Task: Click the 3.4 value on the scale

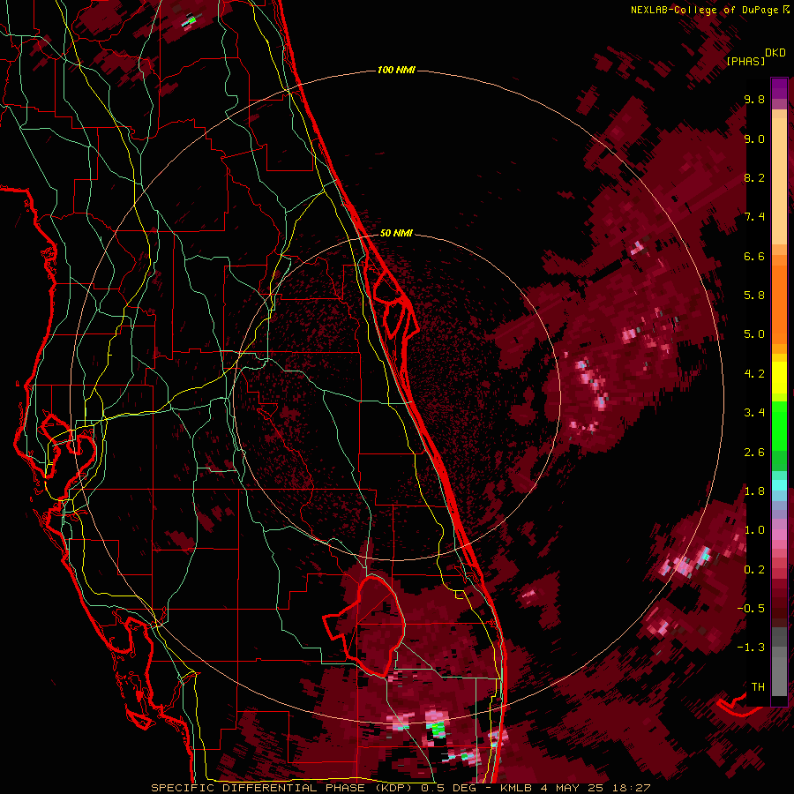Action: click(x=754, y=413)
